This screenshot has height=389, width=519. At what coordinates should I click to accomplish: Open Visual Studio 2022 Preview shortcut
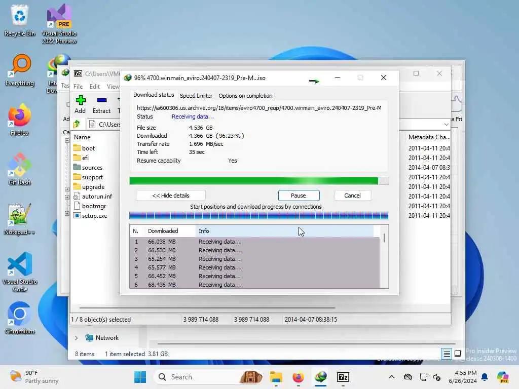tap(59, 24)
